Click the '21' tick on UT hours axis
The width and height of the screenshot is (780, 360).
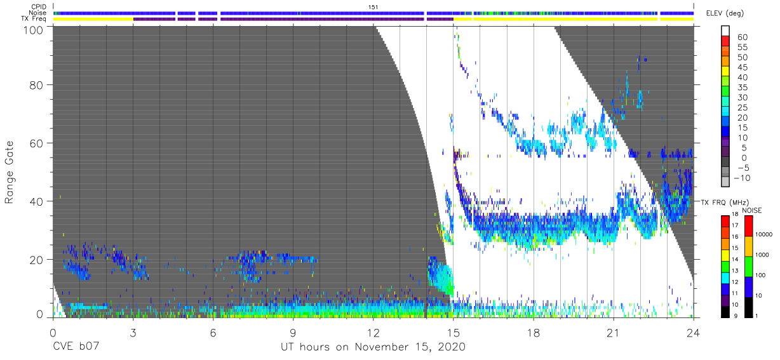[x=614, y=332]
